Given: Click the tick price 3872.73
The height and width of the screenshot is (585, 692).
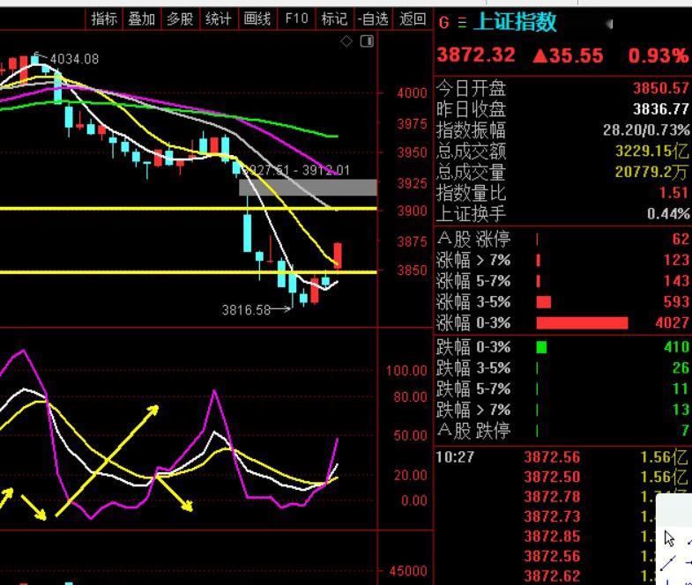Looking at the screenshot, I should point(552,516).
